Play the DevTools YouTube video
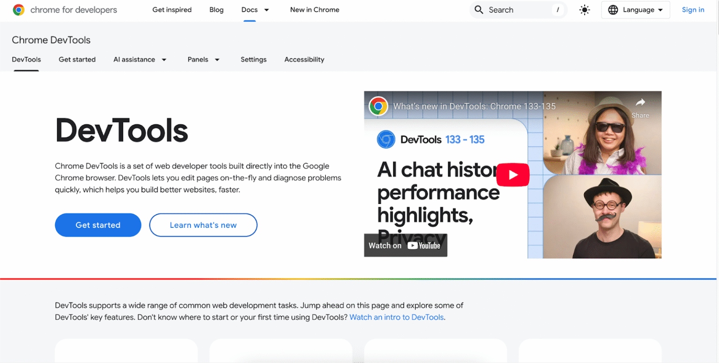 click(513, 174)
